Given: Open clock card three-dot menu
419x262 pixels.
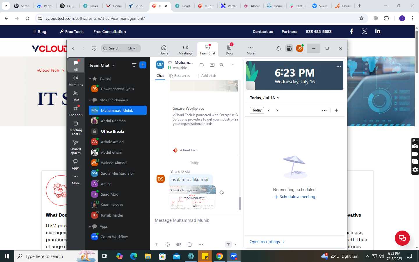Looking at the screenshot, I should [x=338, y=67].
